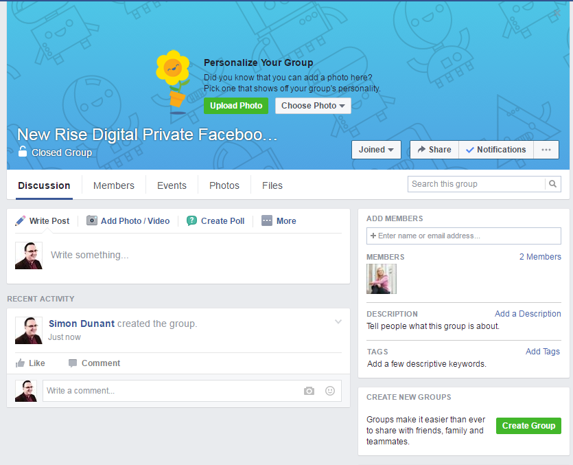Open the three-dots group options button
The width and height of the screenshot is (573, 465).
[x=546, y=150]
